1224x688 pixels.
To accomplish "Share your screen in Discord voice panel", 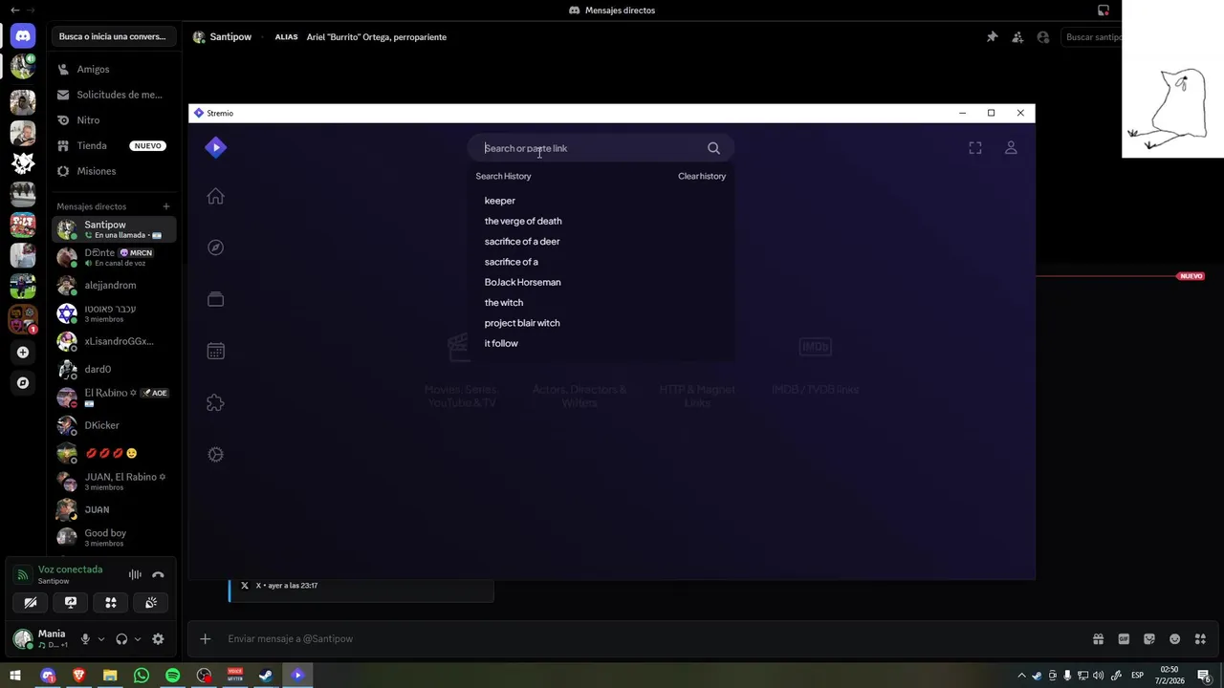I will 71,602.
